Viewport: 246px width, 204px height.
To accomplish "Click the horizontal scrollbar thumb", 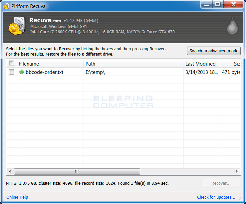I will tap(77, 171).
